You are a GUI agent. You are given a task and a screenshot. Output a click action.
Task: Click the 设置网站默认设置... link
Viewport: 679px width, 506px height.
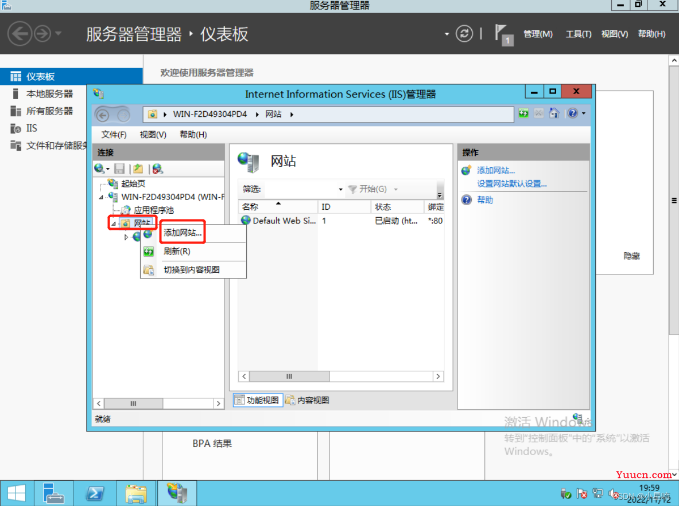(511, 184)
